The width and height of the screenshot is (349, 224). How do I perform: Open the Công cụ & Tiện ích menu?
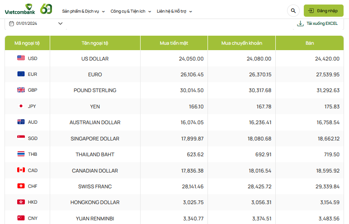point(131,11)
